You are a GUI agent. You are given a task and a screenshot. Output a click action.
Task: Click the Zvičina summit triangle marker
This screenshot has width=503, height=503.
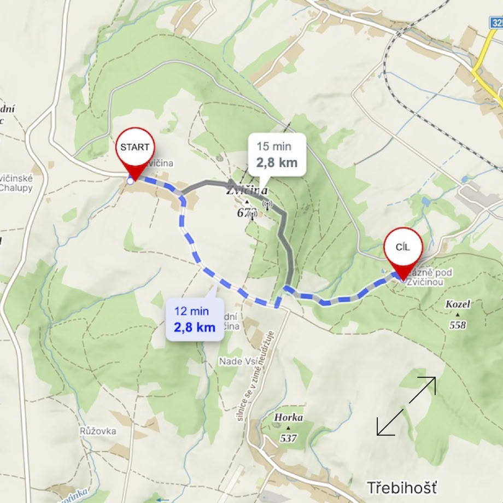coord(247,202)
